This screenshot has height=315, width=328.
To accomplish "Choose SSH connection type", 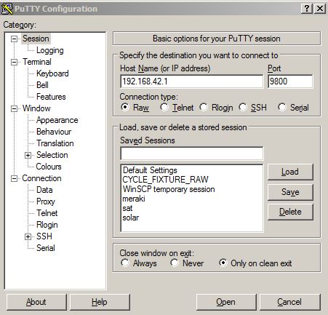I will (x=243, y=107).
